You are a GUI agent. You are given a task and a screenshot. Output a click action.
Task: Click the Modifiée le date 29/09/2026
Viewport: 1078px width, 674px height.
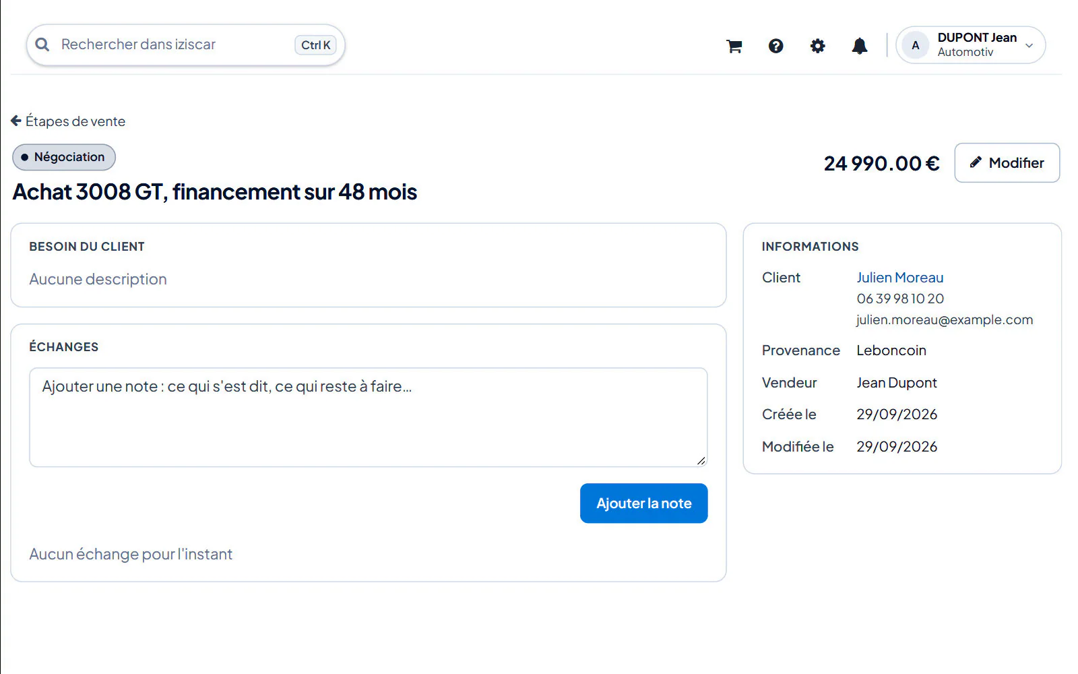point(897,447)
